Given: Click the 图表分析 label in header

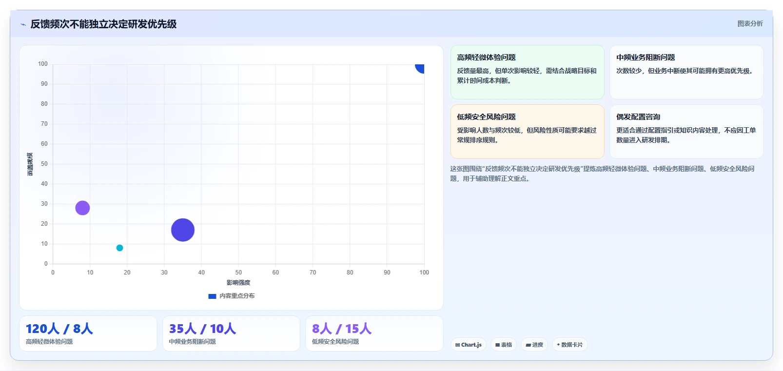Looking at the screenshot, I should 750,23.
